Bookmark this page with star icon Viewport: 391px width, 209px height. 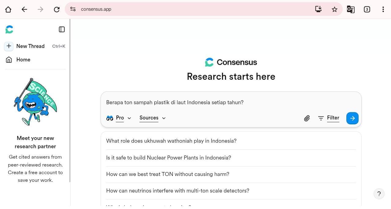point(334,9)
